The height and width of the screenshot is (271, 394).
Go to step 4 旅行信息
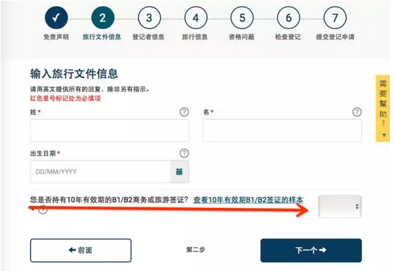[x=196, y=18]
